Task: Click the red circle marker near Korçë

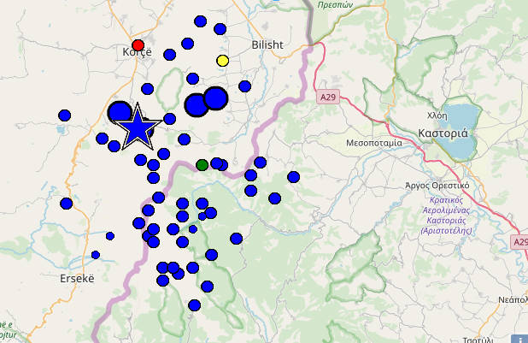Action: (x=138, y=45)
